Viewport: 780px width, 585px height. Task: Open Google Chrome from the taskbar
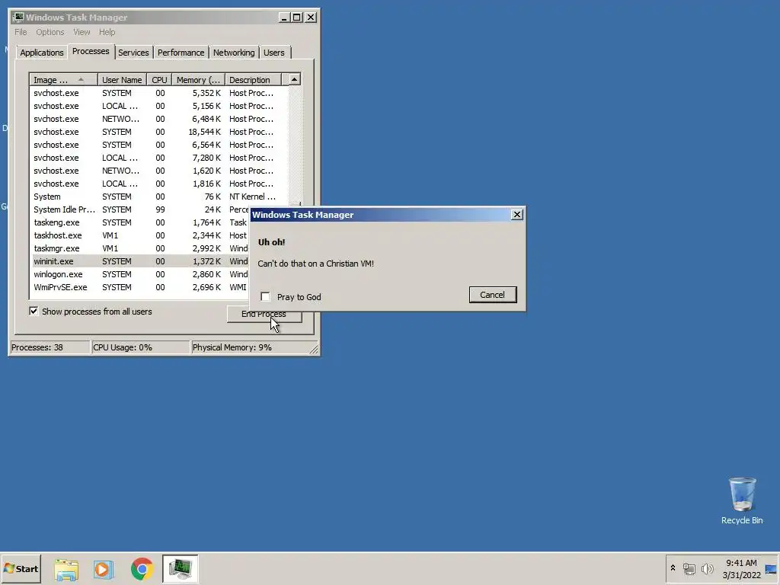[142, 569]
